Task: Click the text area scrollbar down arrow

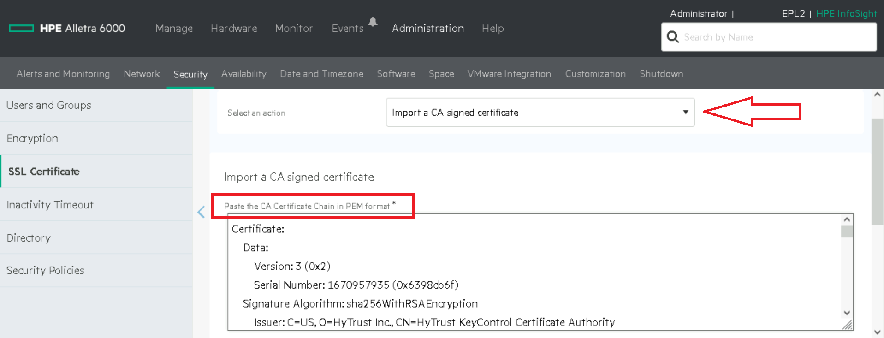Action: (847, 313)
